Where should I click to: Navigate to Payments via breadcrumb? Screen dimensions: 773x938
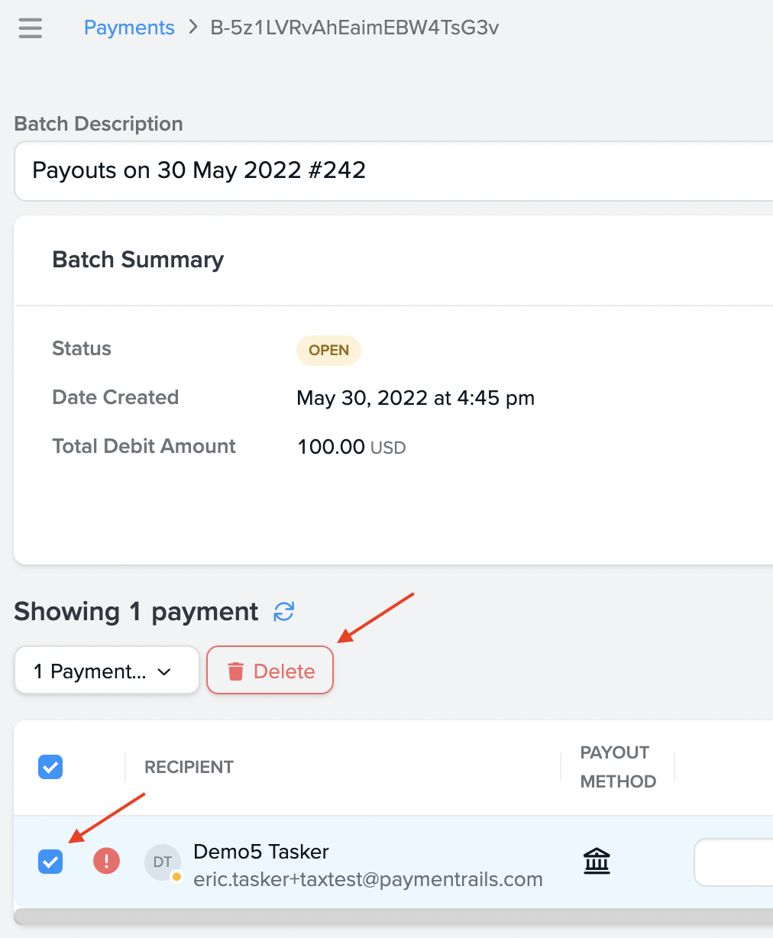pos(128,27)
